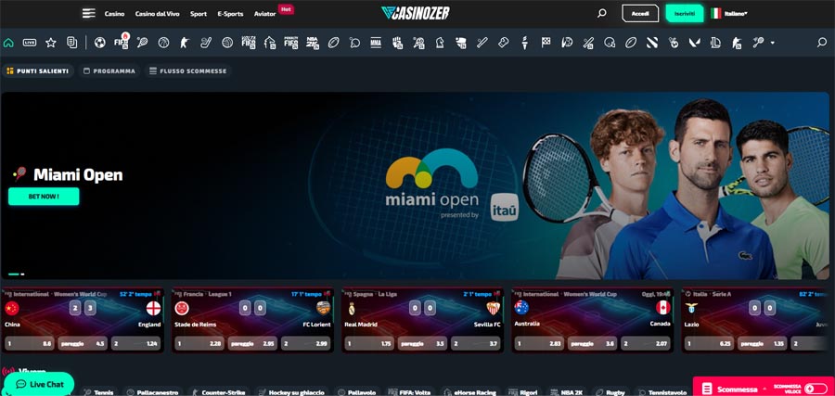This screenshot has height=396, width=835.
Task: Select the volleyball sport icon
Action: click(x=227, y=43)
